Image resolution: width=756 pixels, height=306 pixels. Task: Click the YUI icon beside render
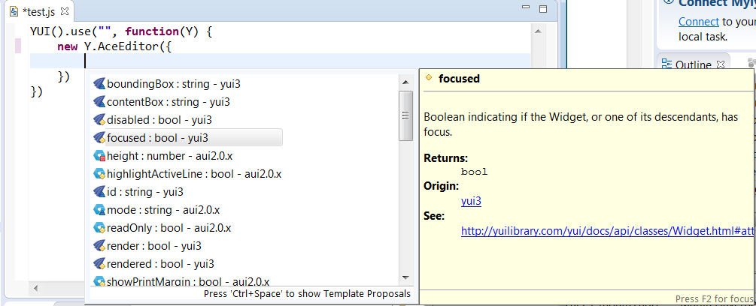click(99, 246)
